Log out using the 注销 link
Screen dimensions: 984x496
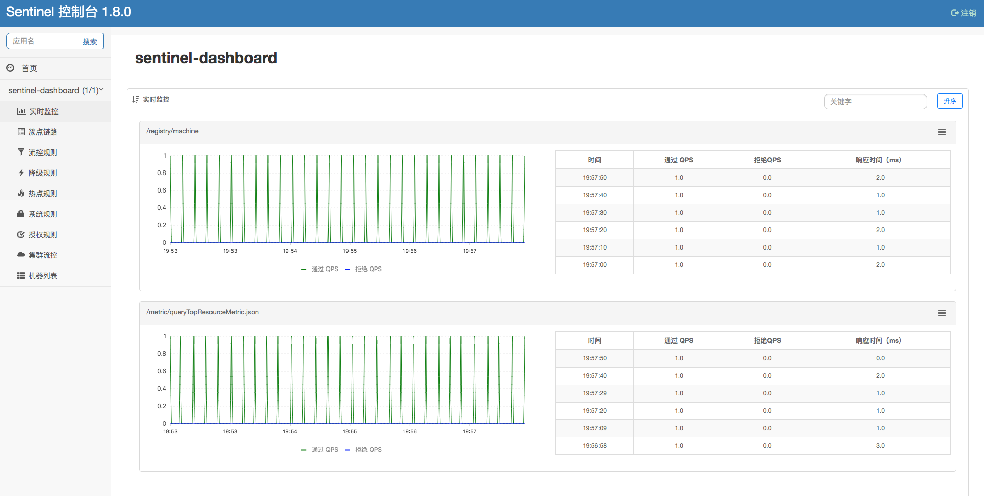(963, 13)
